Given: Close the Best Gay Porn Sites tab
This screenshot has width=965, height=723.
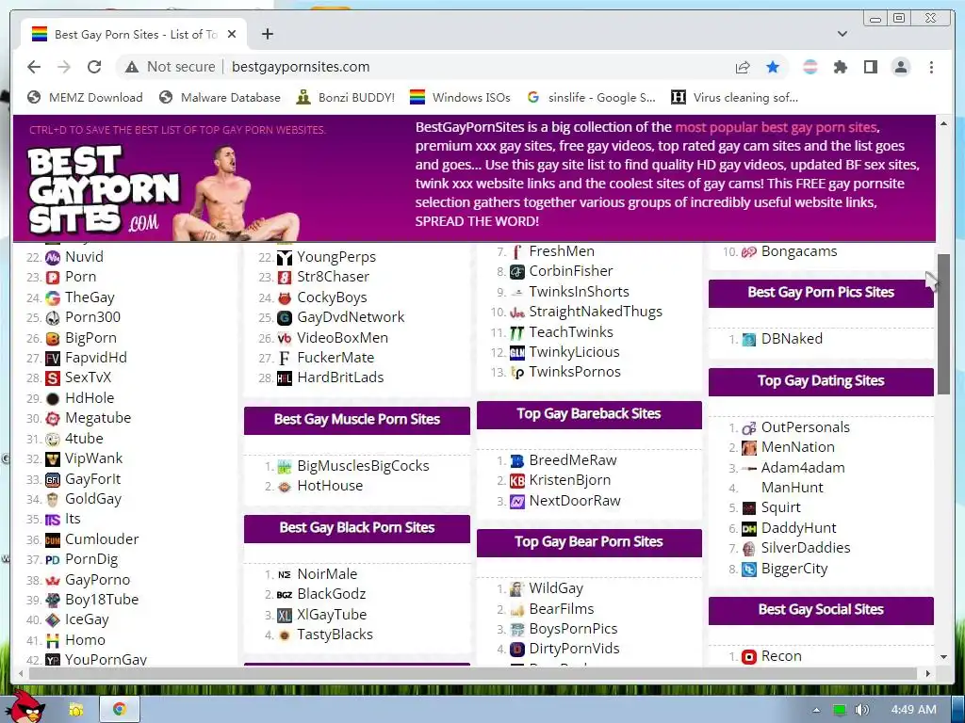Looking at the screenshot, I should pyautogui.click(x=232, y=35).
